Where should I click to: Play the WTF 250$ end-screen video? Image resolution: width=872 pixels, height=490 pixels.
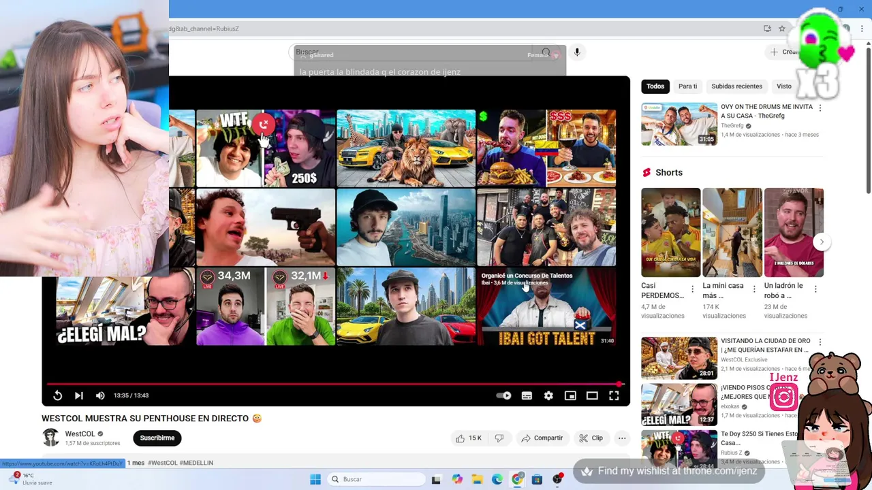click(x=266, y=148)
